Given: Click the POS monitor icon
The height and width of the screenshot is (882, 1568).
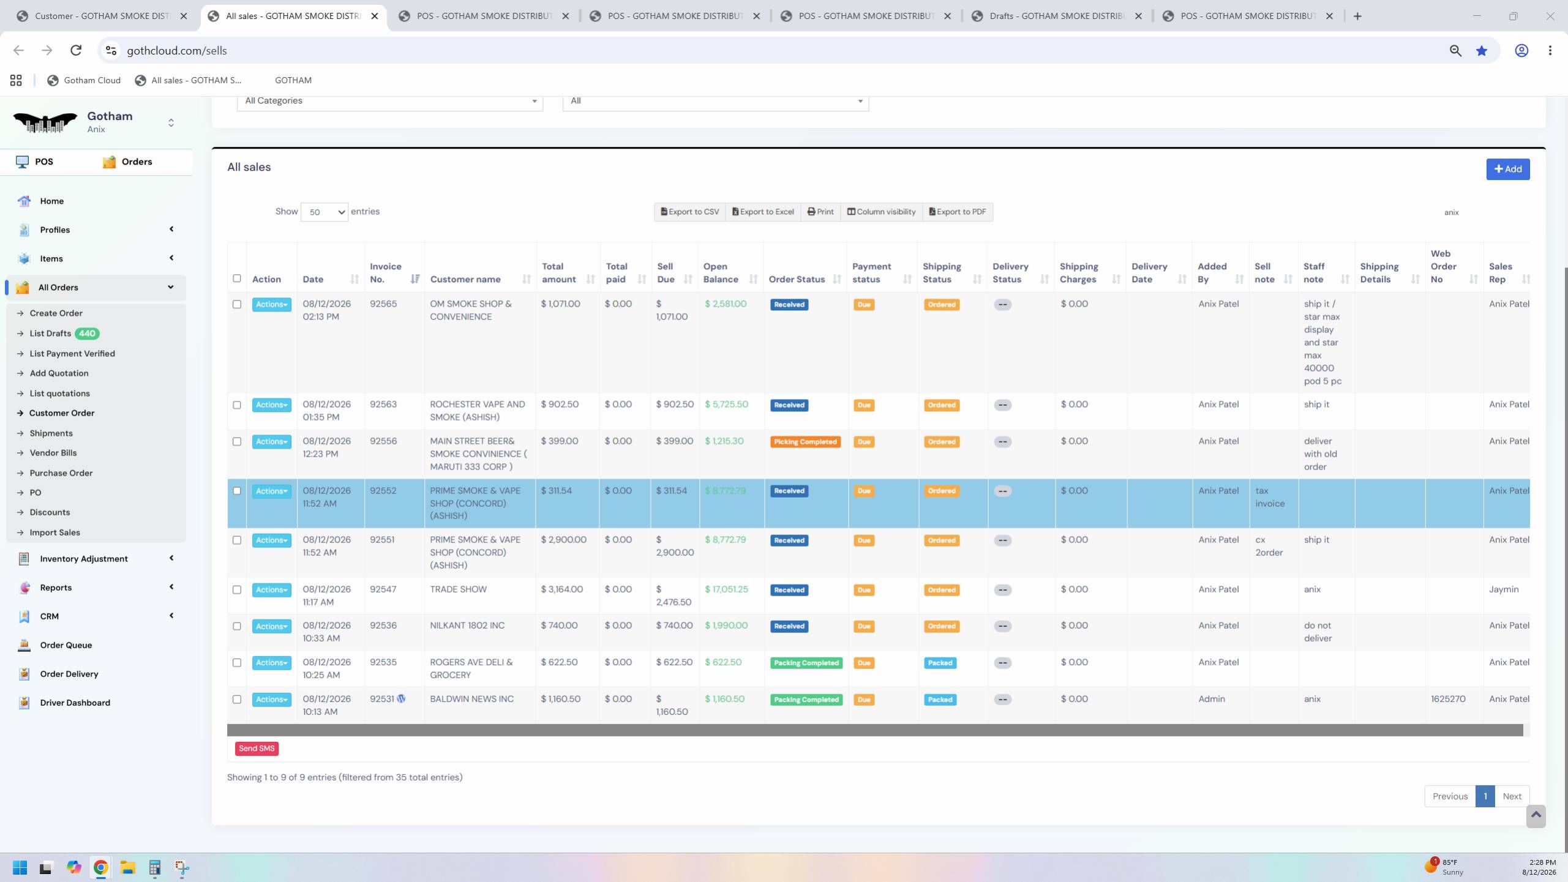Looking at the screenshot, I should 22,162.
